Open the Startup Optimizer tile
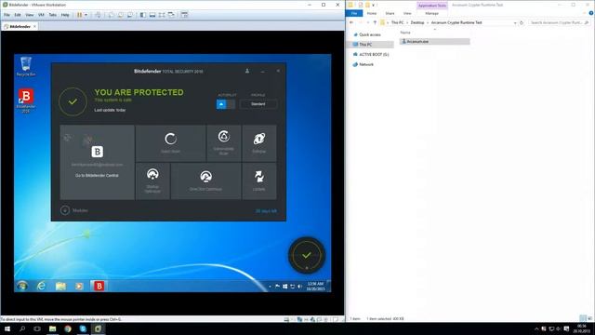Viewport: 595px width, 335px height. tap(152, 181)
